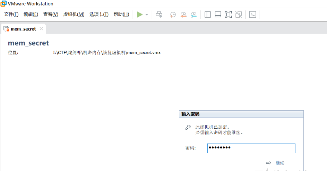Click the 此虚拟机已加密 message text
The image size is (327, 171).
pos(213,127)
